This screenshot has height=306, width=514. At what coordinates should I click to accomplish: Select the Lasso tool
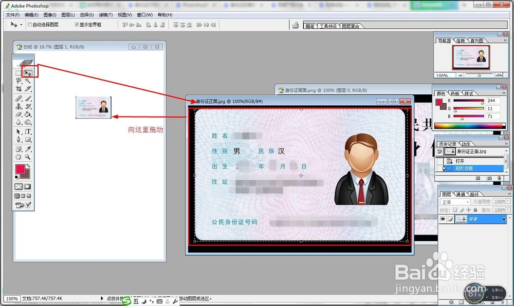tap(19, 81)
